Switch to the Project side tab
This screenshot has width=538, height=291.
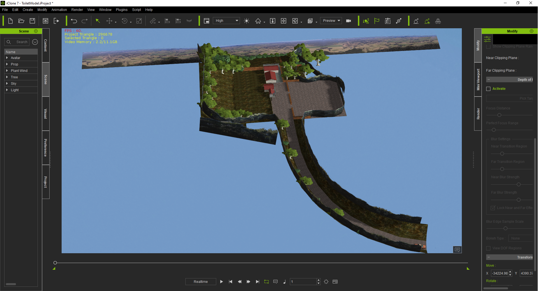(46, 182)
